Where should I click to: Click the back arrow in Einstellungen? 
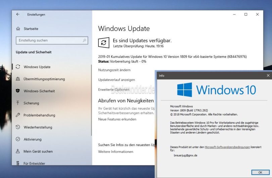pos(18,14)
